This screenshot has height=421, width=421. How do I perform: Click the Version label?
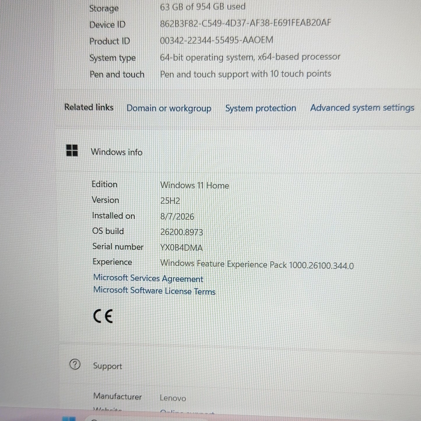[x=105, y=200]
